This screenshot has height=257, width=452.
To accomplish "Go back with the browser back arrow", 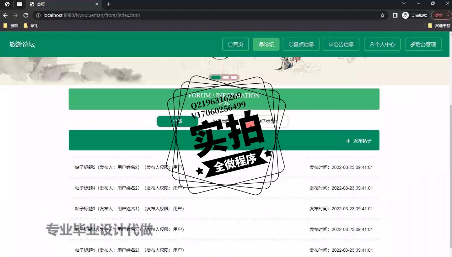I will tap(5, 15).
